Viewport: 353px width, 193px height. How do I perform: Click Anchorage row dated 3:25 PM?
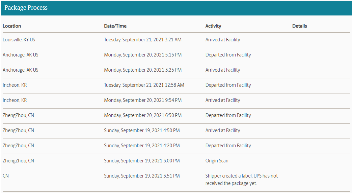click(21, 70)
